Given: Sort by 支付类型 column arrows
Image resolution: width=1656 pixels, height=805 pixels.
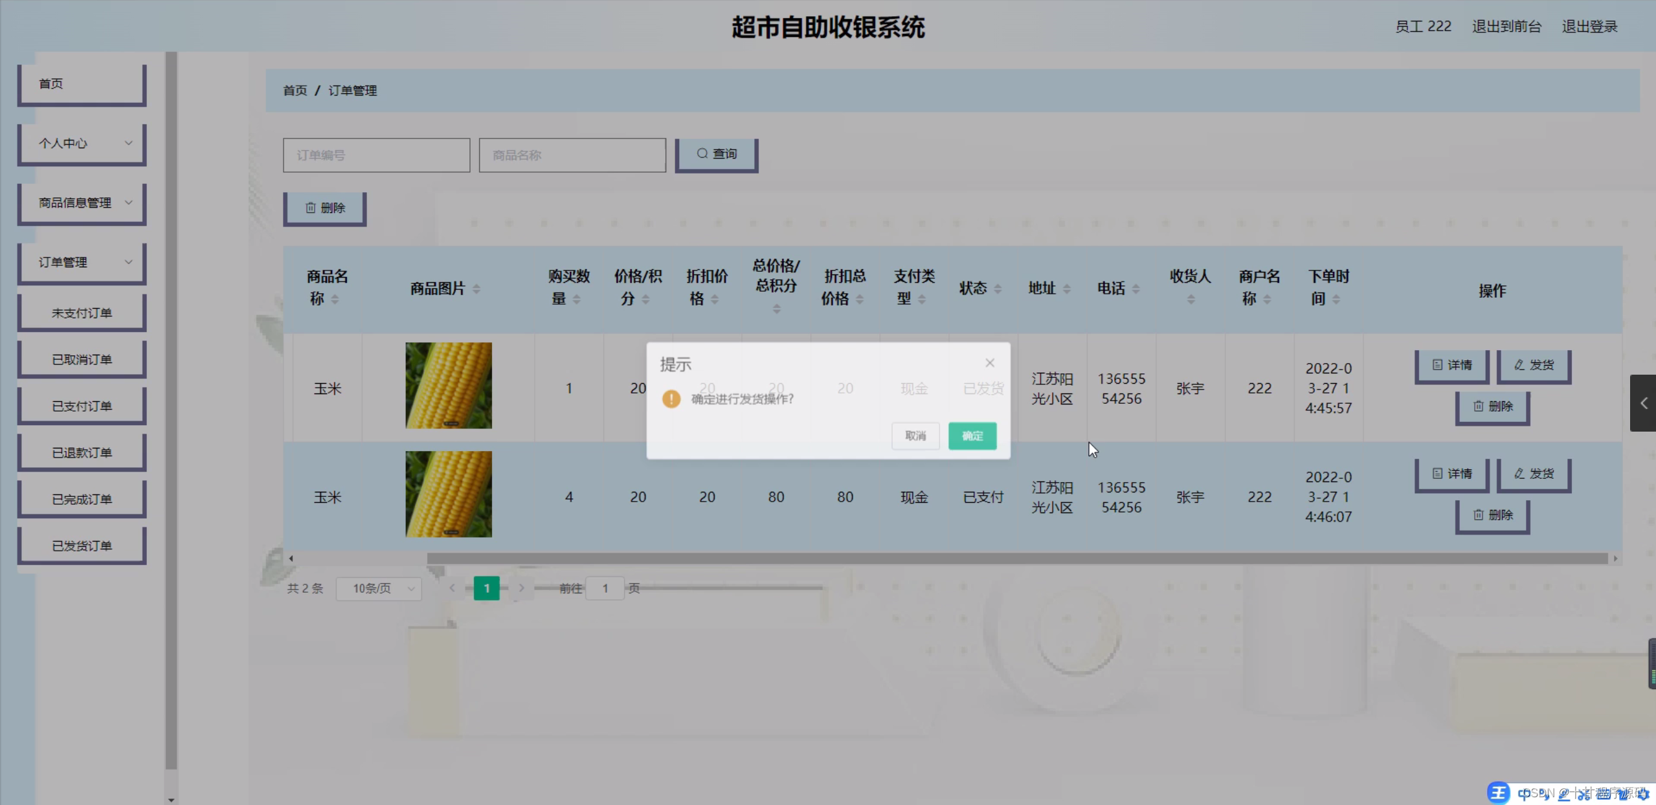Looking at the screenshot, I should (x=922, y=299).
